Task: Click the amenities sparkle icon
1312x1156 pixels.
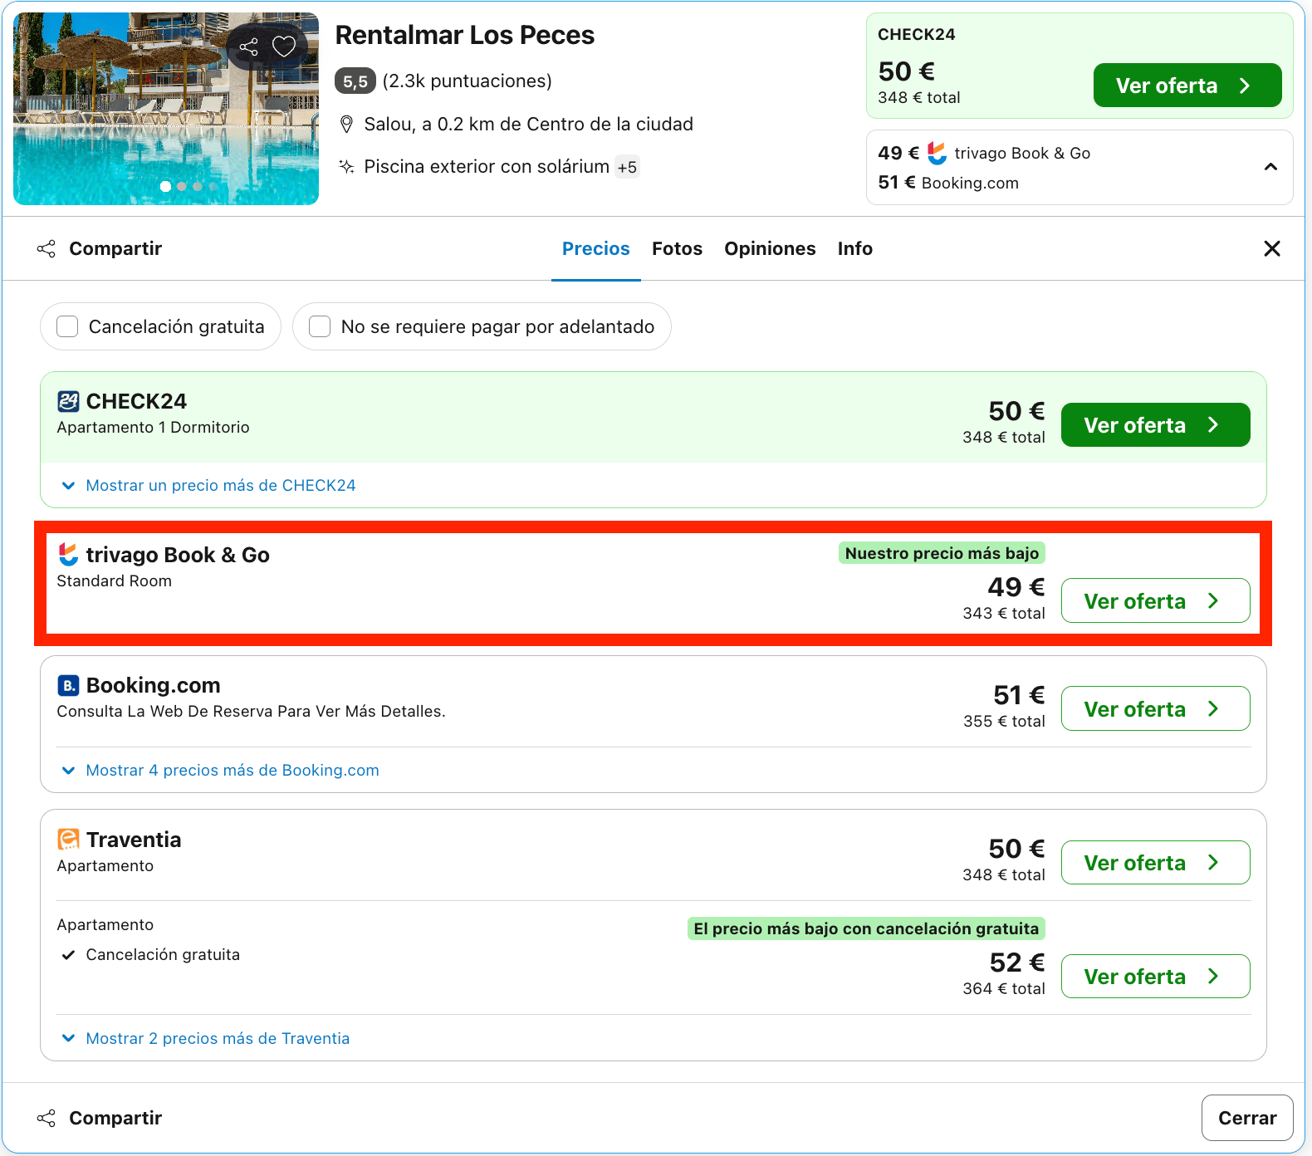Action: pos(347,166)
